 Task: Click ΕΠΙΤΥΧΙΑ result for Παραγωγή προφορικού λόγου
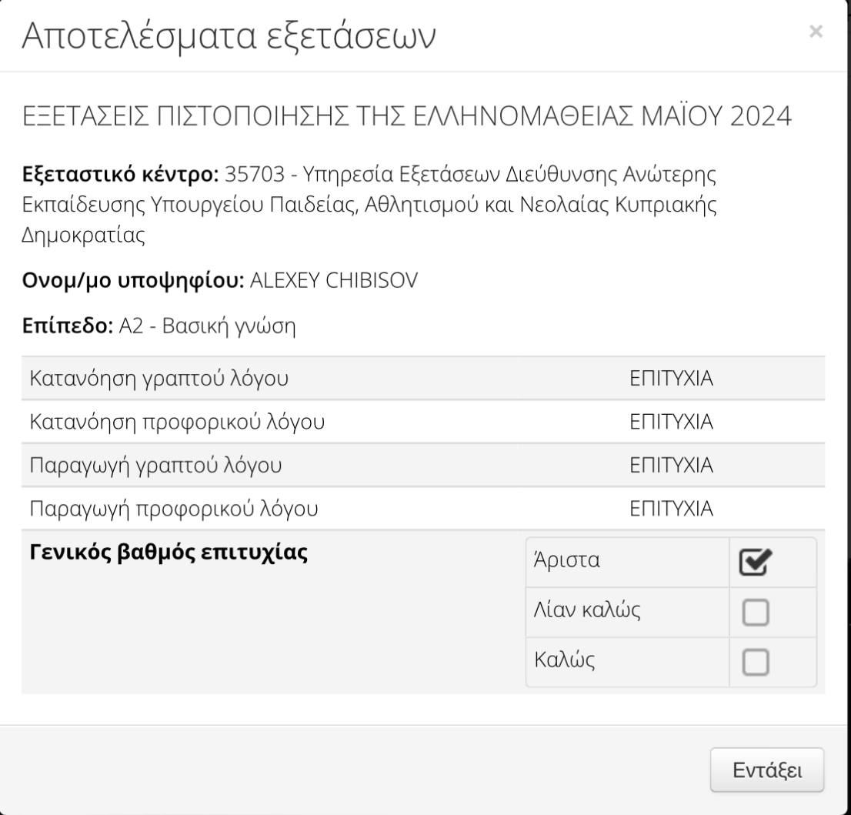point(671,509)
